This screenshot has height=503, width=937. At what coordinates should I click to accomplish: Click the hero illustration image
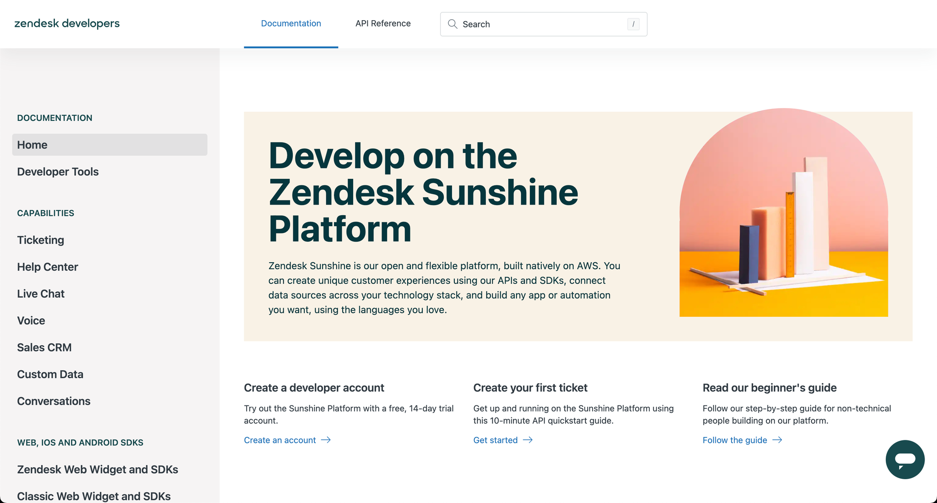tap(784, 212)
